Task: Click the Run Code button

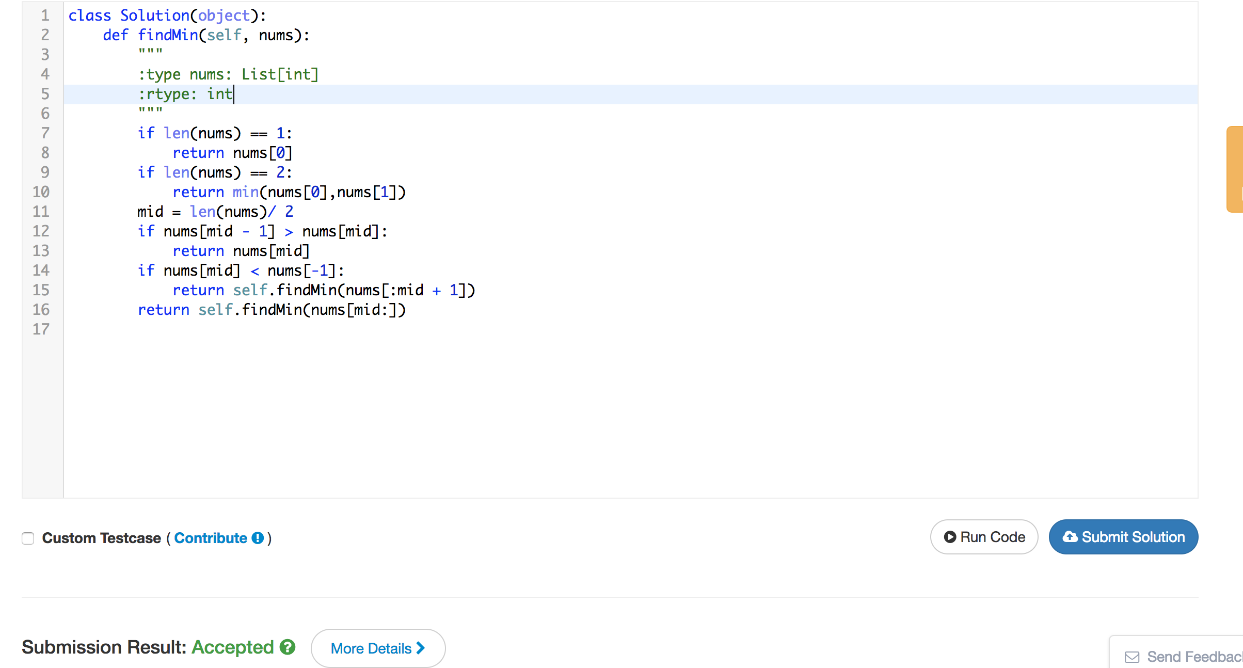Action: pyautogui.click(x=984, y=537)
